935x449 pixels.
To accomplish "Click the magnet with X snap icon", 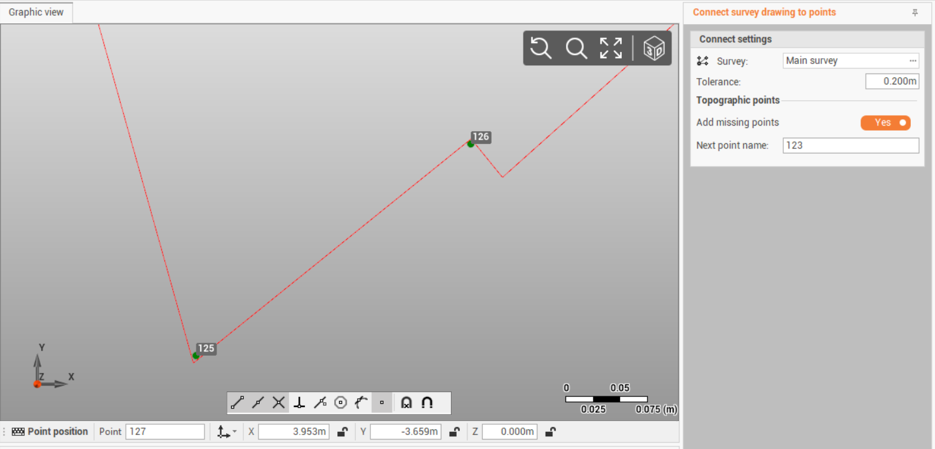I will (407, 403).
